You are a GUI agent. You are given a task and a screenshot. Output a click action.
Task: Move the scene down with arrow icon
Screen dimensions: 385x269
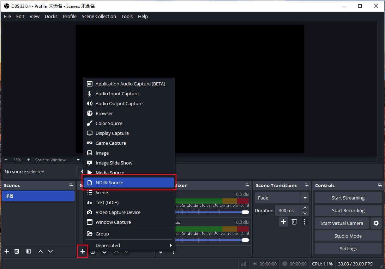click(x=50, y=251)
